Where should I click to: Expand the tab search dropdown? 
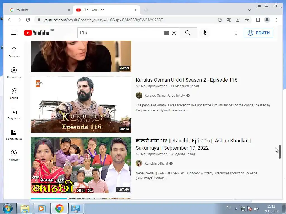click(x=250, y=10)
